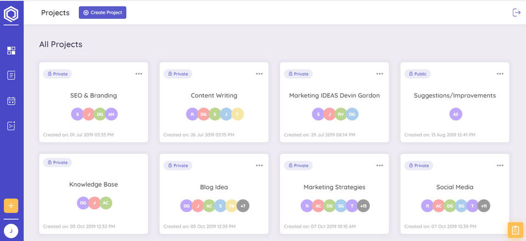
Task: Click the All members avatar on Suggestions/Improvements
Action: [x=455, y=114]
